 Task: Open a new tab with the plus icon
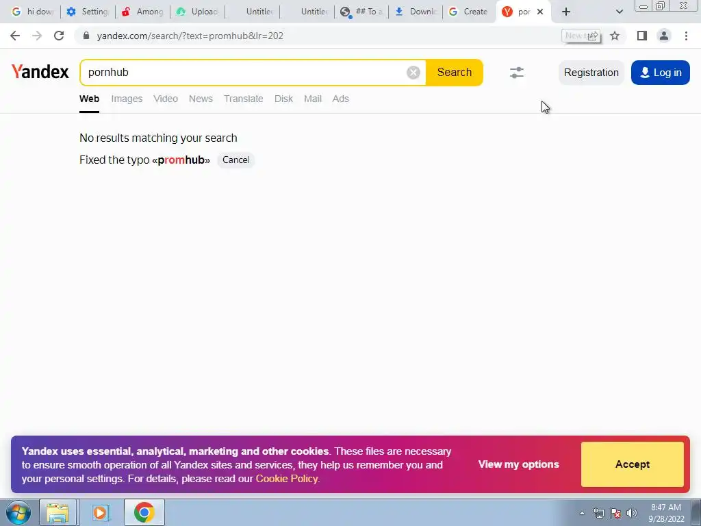click(566, 12)
